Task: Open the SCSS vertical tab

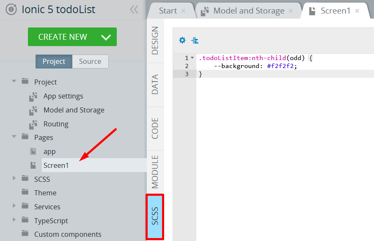Action: 155,216
